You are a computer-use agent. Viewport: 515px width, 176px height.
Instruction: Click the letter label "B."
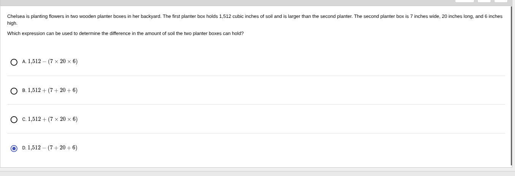coord(24,91)
